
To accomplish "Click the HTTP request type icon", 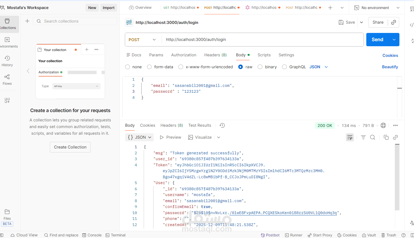I will pos(129,22).
